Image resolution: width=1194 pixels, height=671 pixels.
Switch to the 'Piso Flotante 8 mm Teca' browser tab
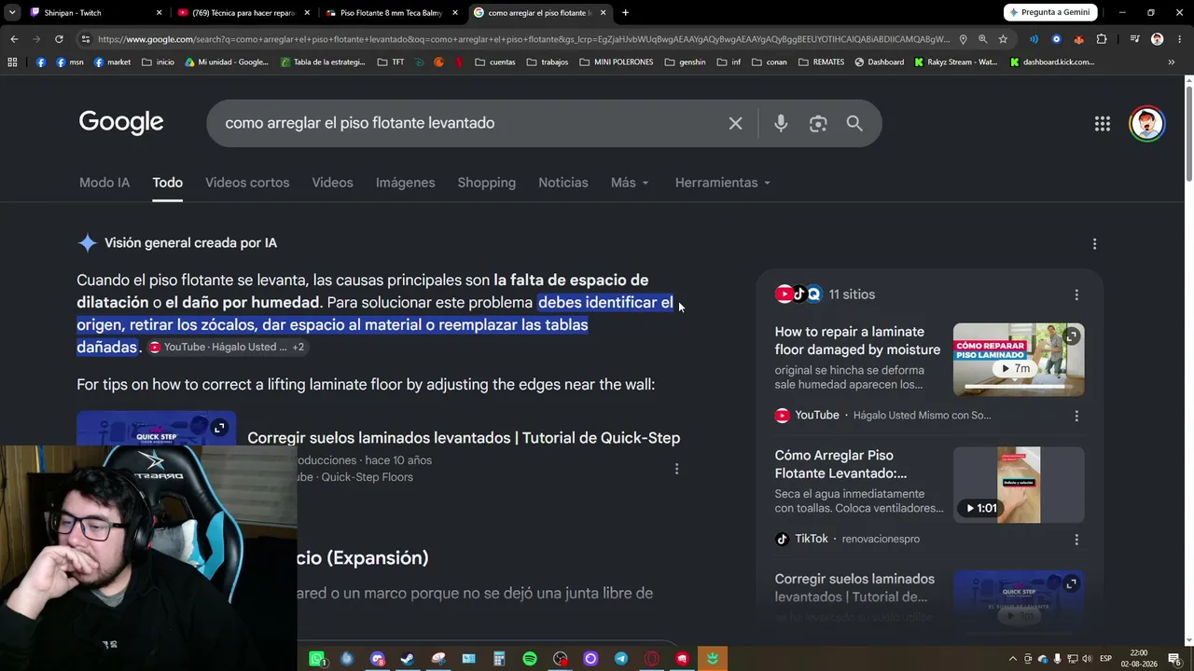392,13
